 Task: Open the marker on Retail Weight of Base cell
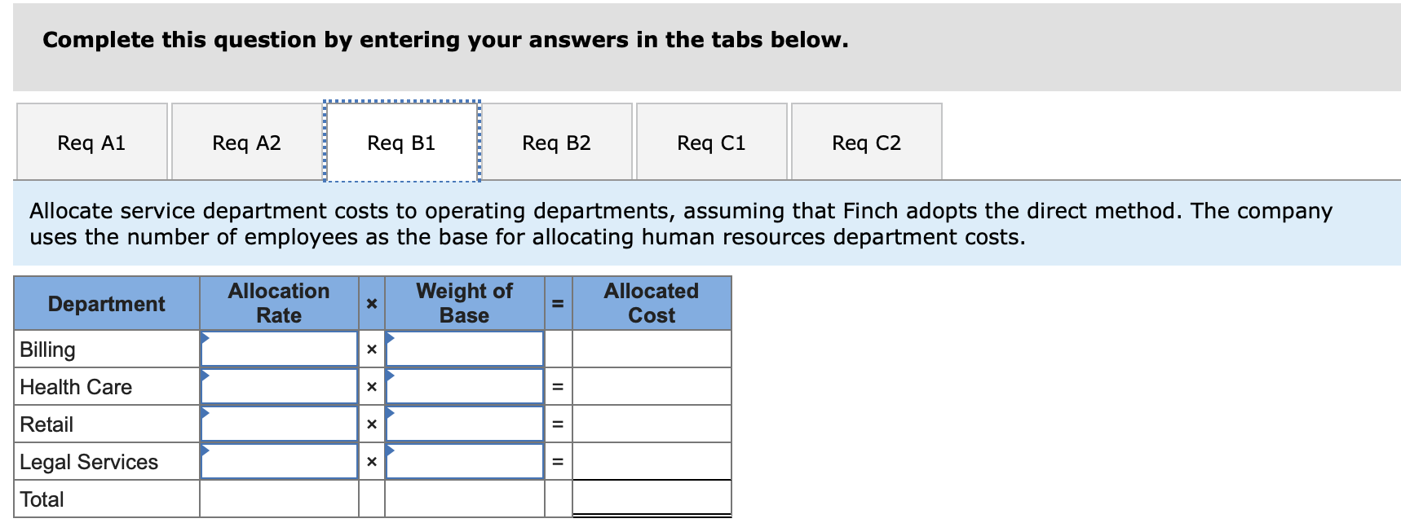[390, 411]
